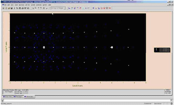Open the Create menu

pos(33,5)
